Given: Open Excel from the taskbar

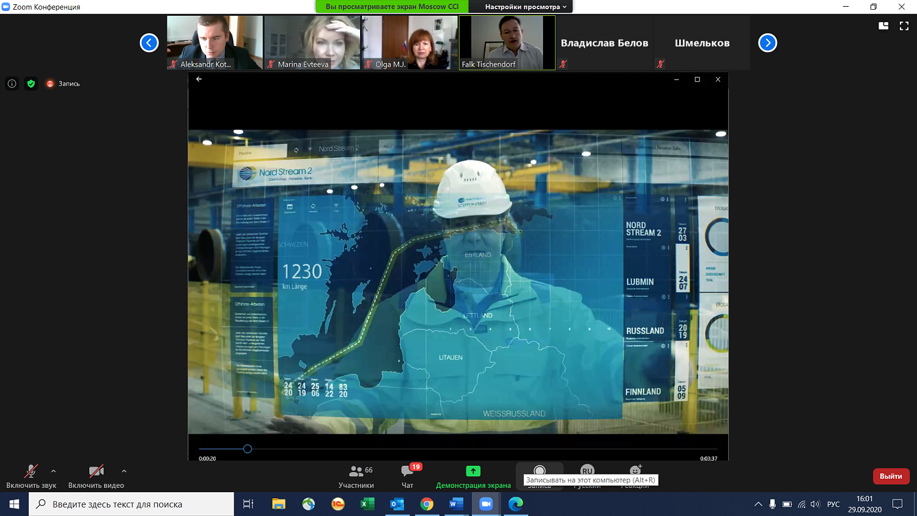Looking at the screenshot, I should tap(367, 504).
